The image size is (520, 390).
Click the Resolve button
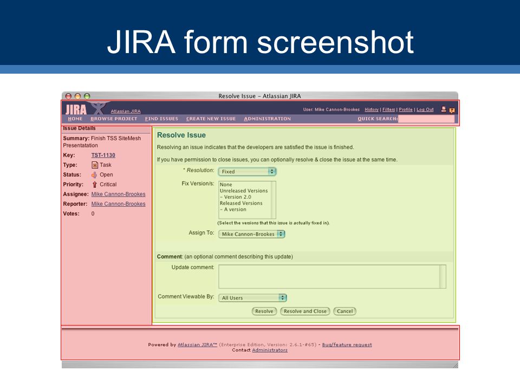coord(264,311)
